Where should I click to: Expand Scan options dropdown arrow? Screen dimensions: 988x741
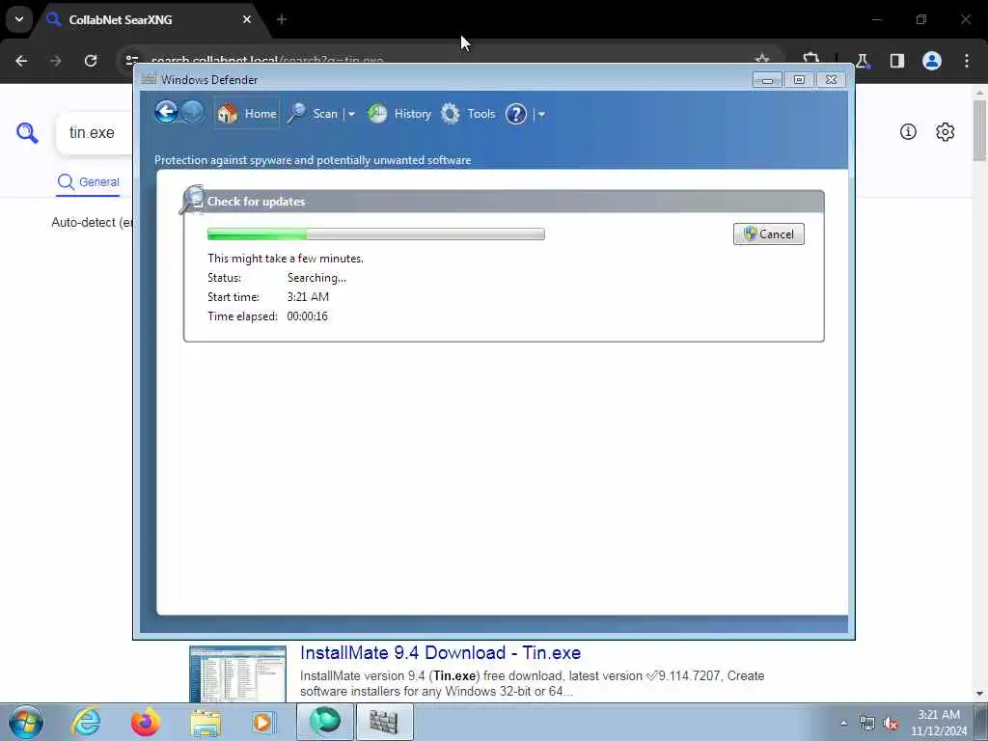[351, 114]
